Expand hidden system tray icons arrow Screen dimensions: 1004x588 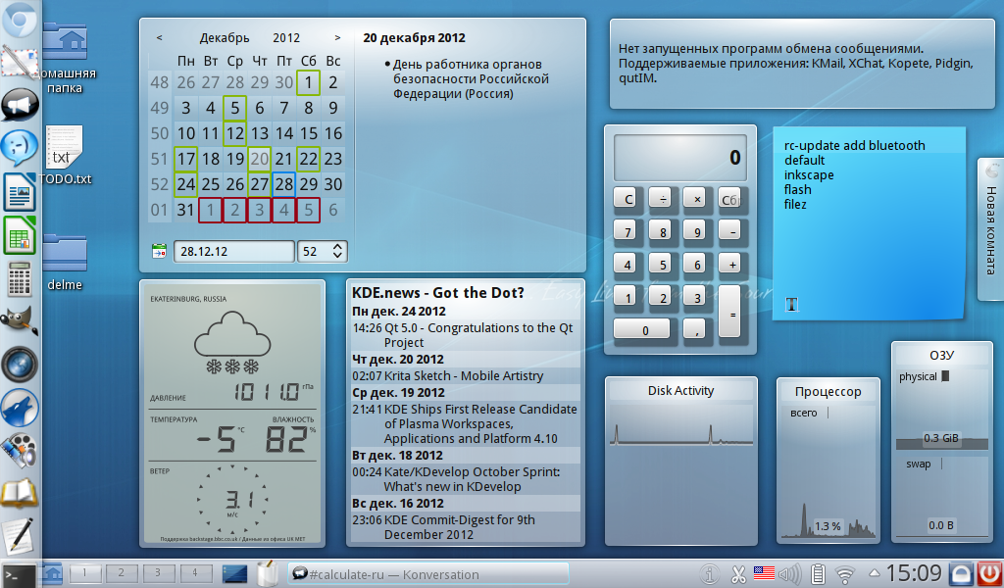point(871,574)
